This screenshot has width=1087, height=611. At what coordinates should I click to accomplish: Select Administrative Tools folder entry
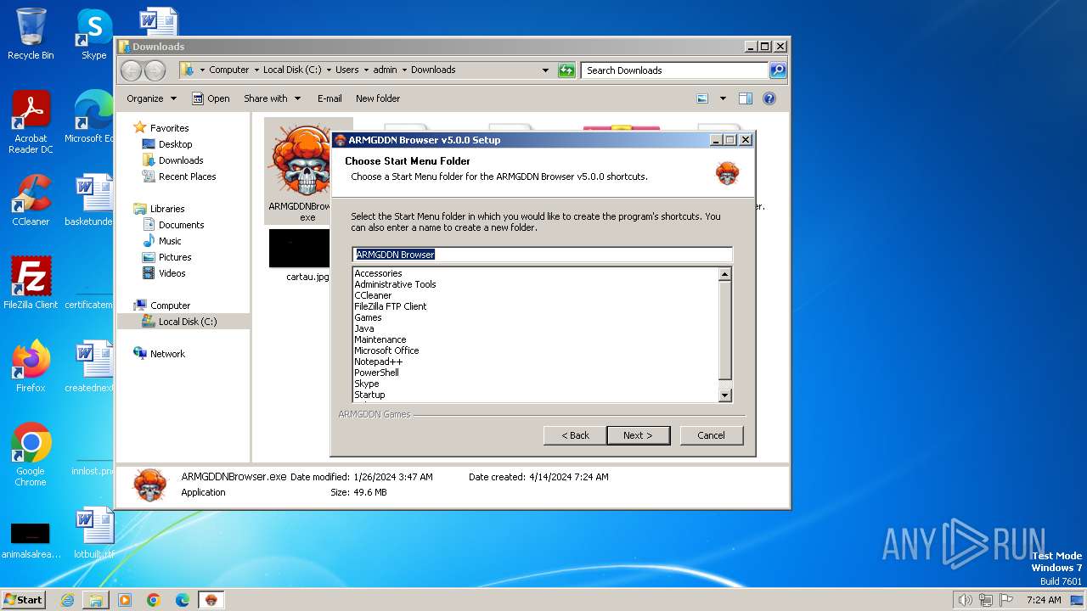point(395,284)
